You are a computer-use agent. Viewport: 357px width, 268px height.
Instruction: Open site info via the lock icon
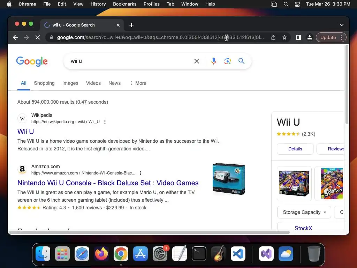point(52,37)
